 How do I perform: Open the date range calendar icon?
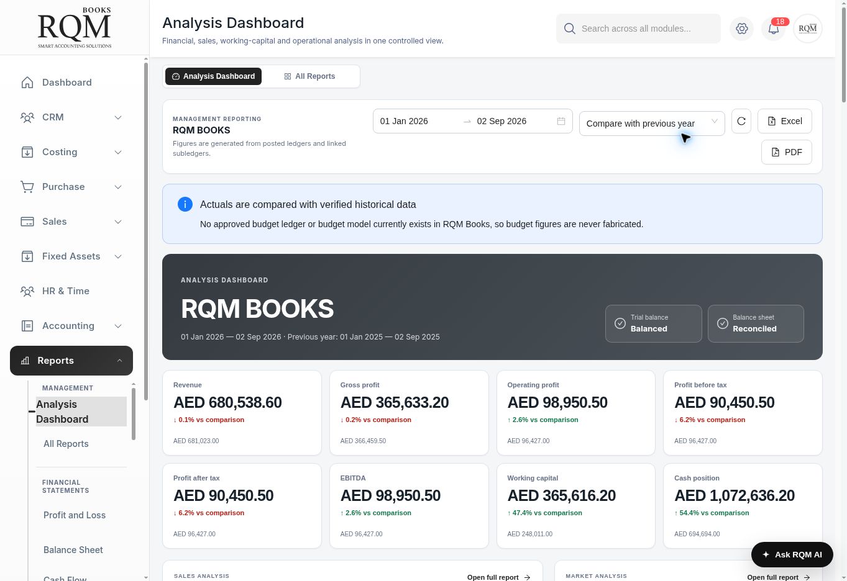click(561, 121)
